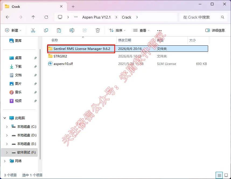Go forward with the right arrow
Screen dimensions: 231x179
coord(20,17)
